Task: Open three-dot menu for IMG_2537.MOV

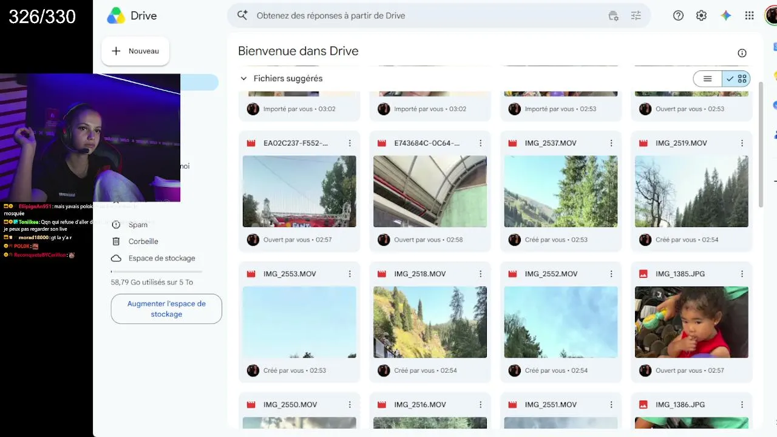Action: (x=611, y=143)
